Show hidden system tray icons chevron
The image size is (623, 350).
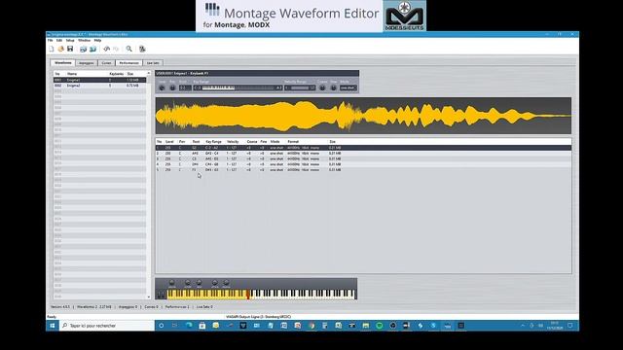[523, 326]
